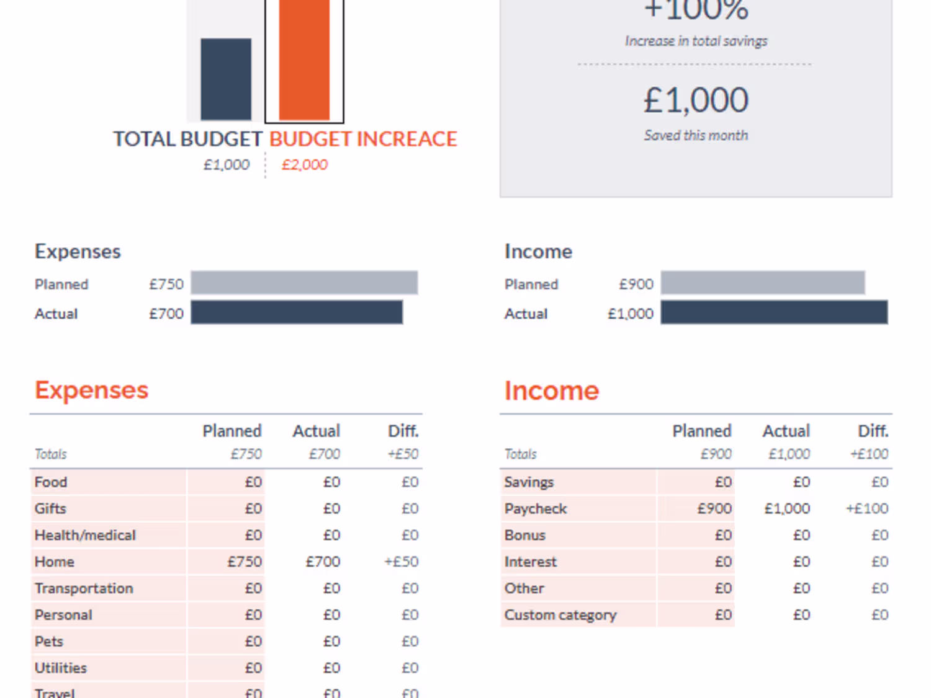Click the Transportation expense category cell

coord(108,588)
